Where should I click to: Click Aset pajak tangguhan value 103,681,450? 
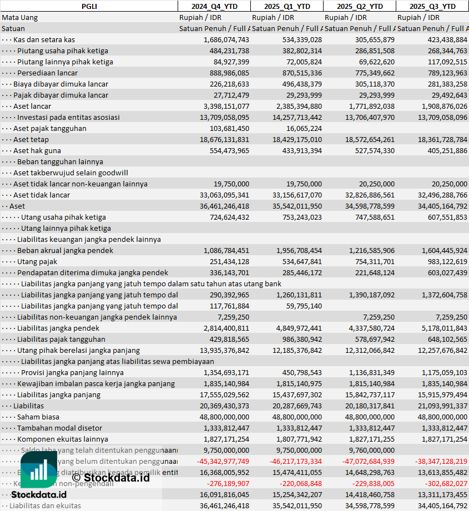tap(229, 128)
